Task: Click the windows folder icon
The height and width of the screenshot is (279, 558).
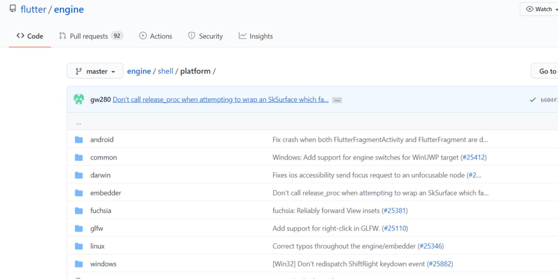Action: (79, 264)
